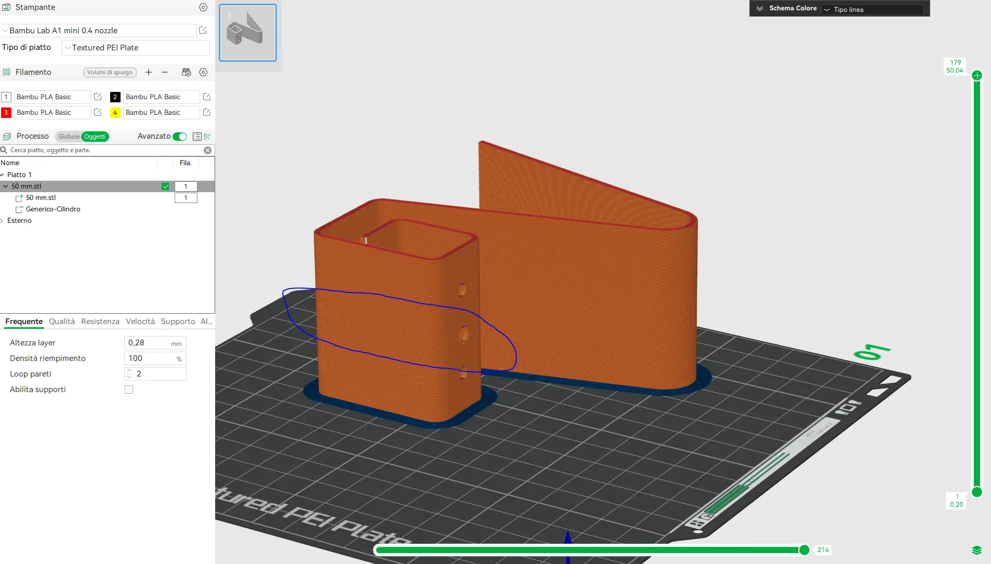Collapse the Piatto 1 tree node

pos(3,175)
